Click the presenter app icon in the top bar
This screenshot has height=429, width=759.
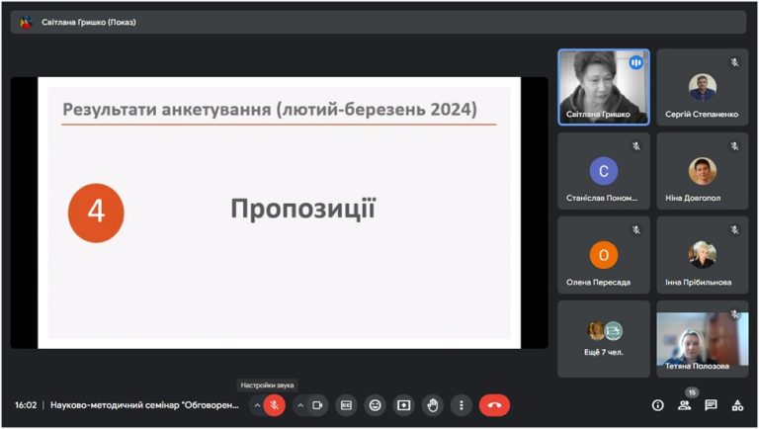click(x=26, y=23)
